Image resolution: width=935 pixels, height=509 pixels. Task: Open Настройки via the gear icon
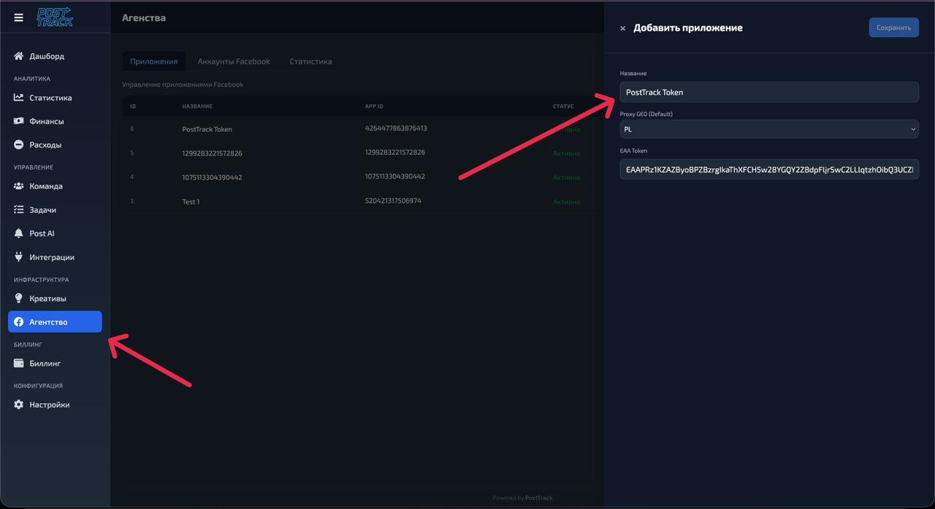(18, 404)
